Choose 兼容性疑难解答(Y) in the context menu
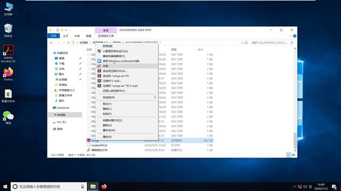This screenshot has height=191, width=341. point(113,56)
